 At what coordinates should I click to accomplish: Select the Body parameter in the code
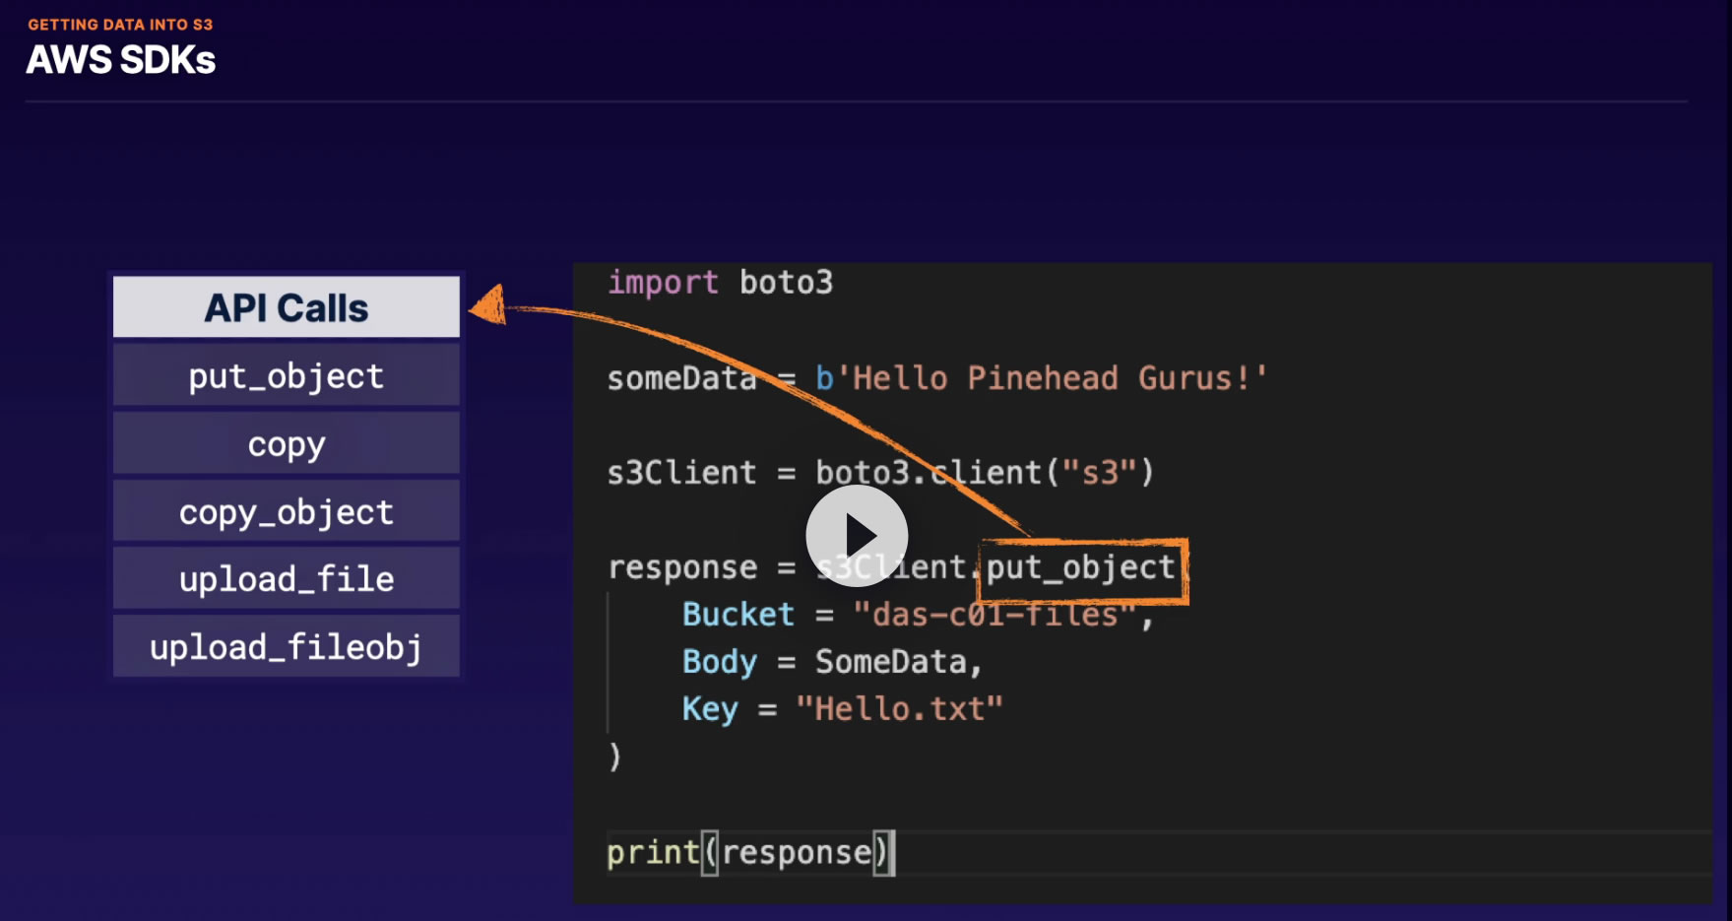coord(720,662)
